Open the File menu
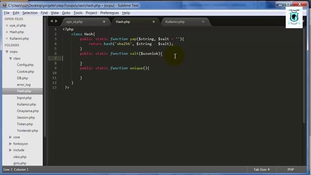 [x=6, y=13]
